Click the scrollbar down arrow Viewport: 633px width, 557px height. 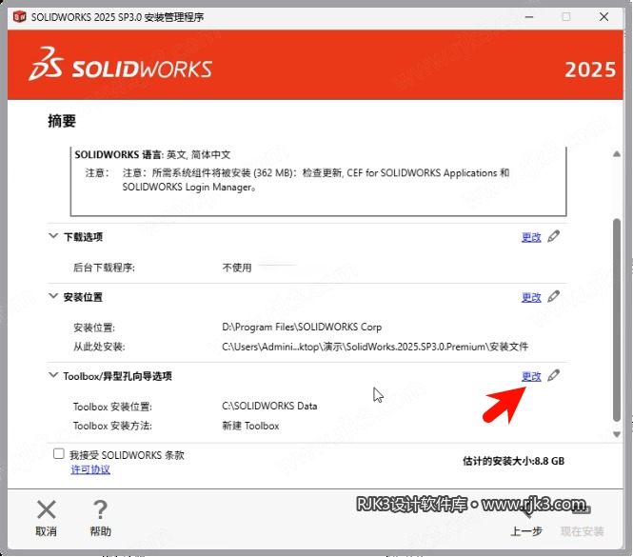pos(617,434)
